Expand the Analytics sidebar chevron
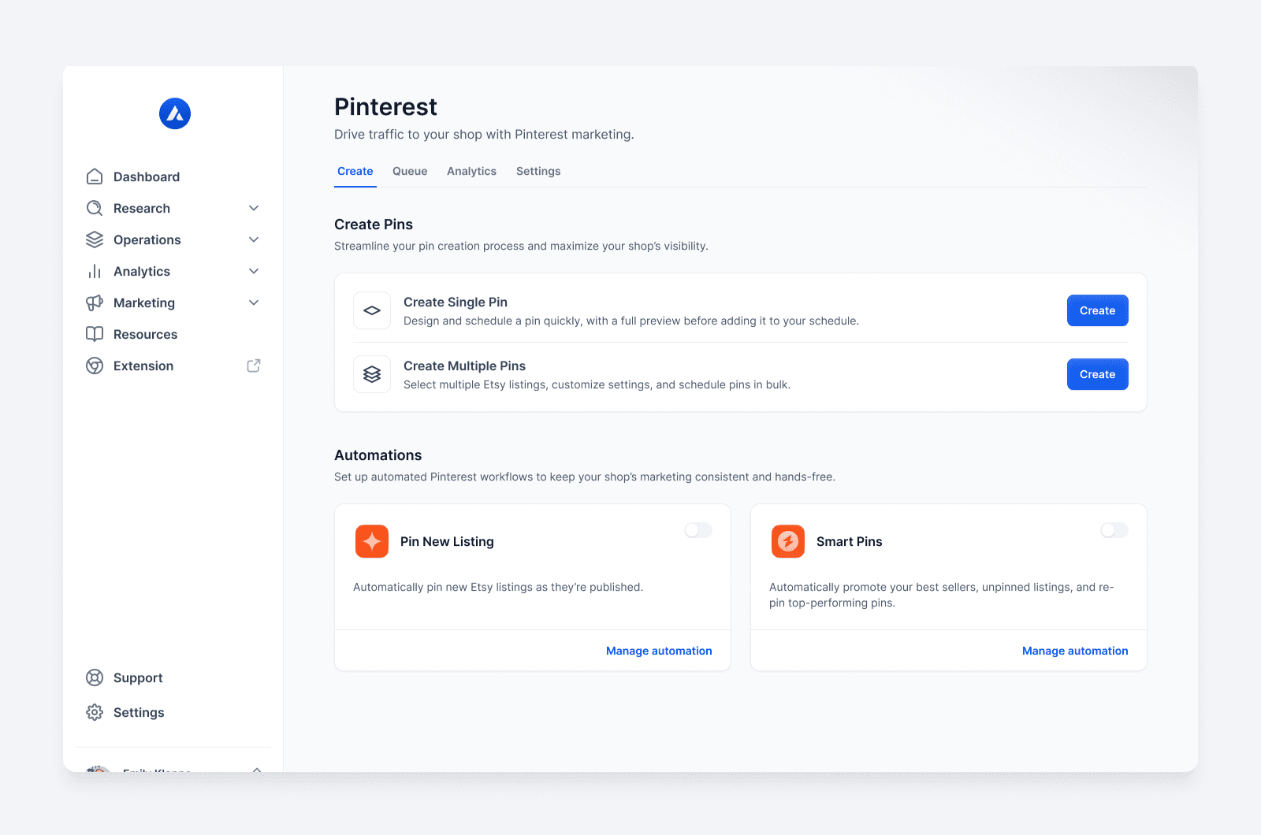 [x=254, y=271]
